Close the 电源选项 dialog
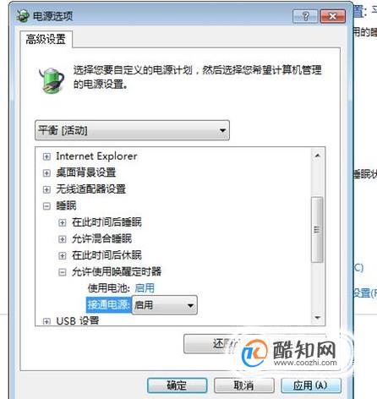This screenshot has height=399, width=377. 333,16
